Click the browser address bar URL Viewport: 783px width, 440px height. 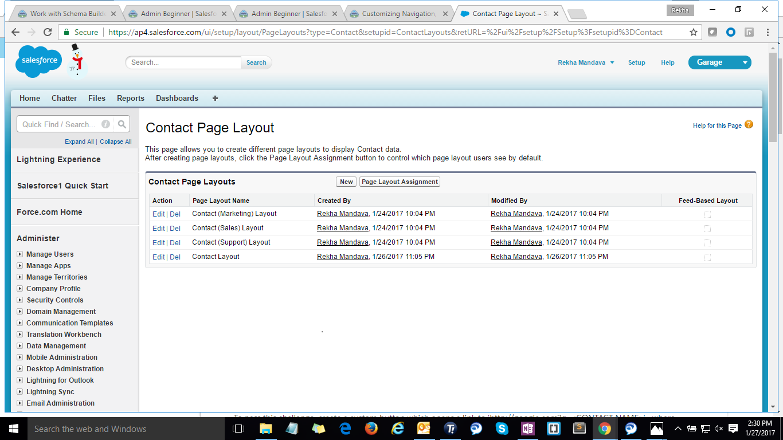(x=385, y=32)
